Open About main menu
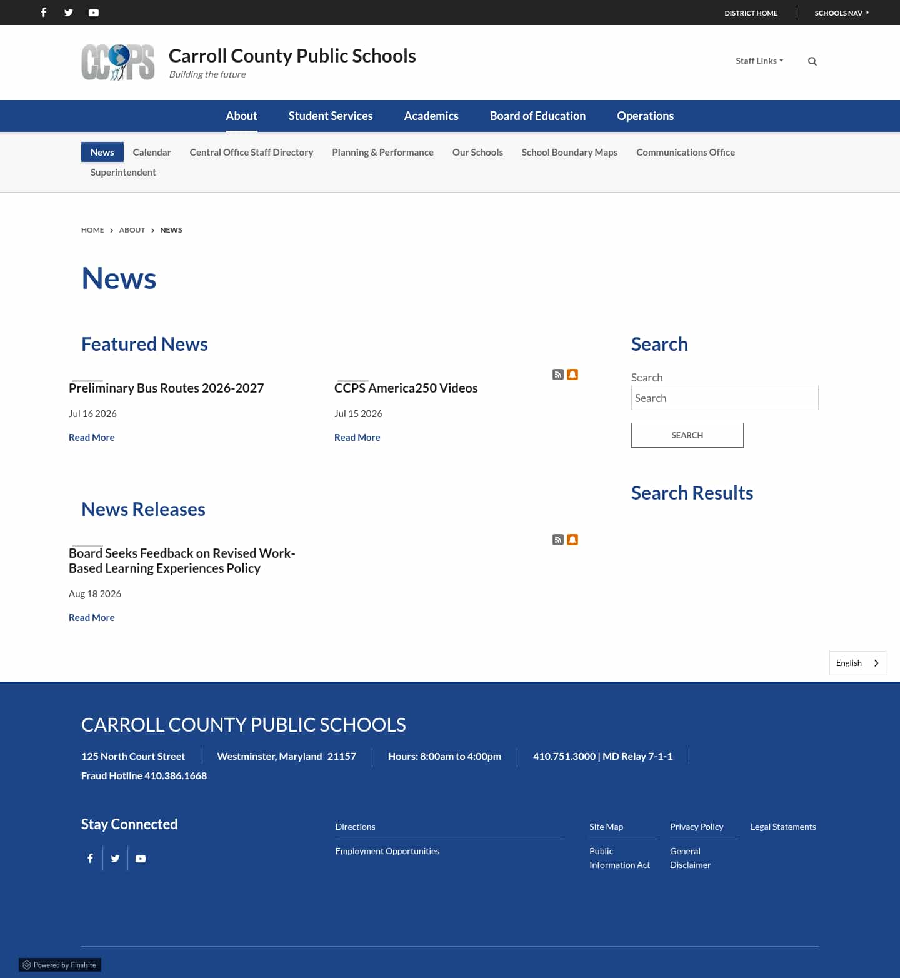Viewport: 900px width, 978px height. tap(241, 116)
